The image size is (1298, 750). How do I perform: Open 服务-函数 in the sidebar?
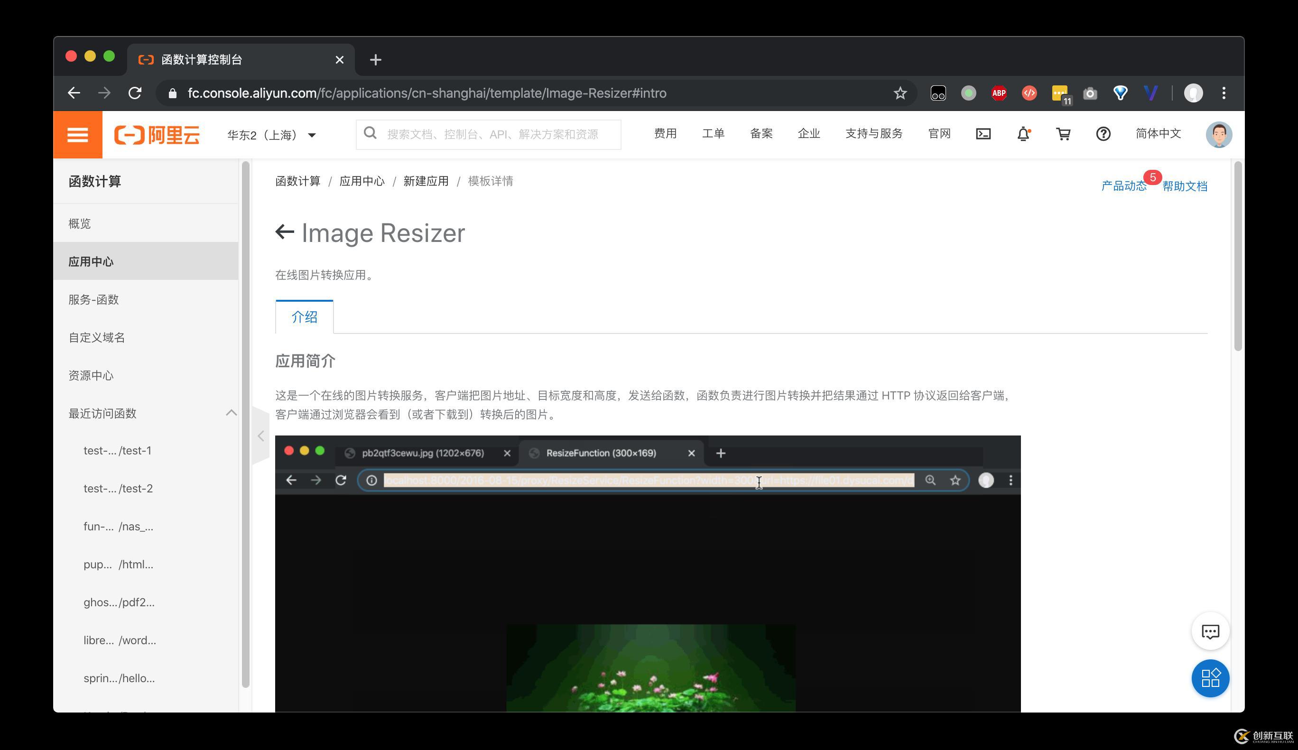pos(146,299)
